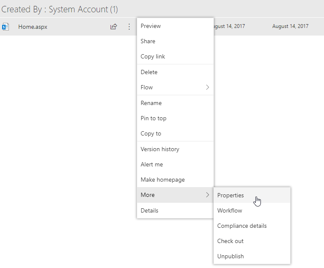Select Rename in the context menu

point(151,103)
